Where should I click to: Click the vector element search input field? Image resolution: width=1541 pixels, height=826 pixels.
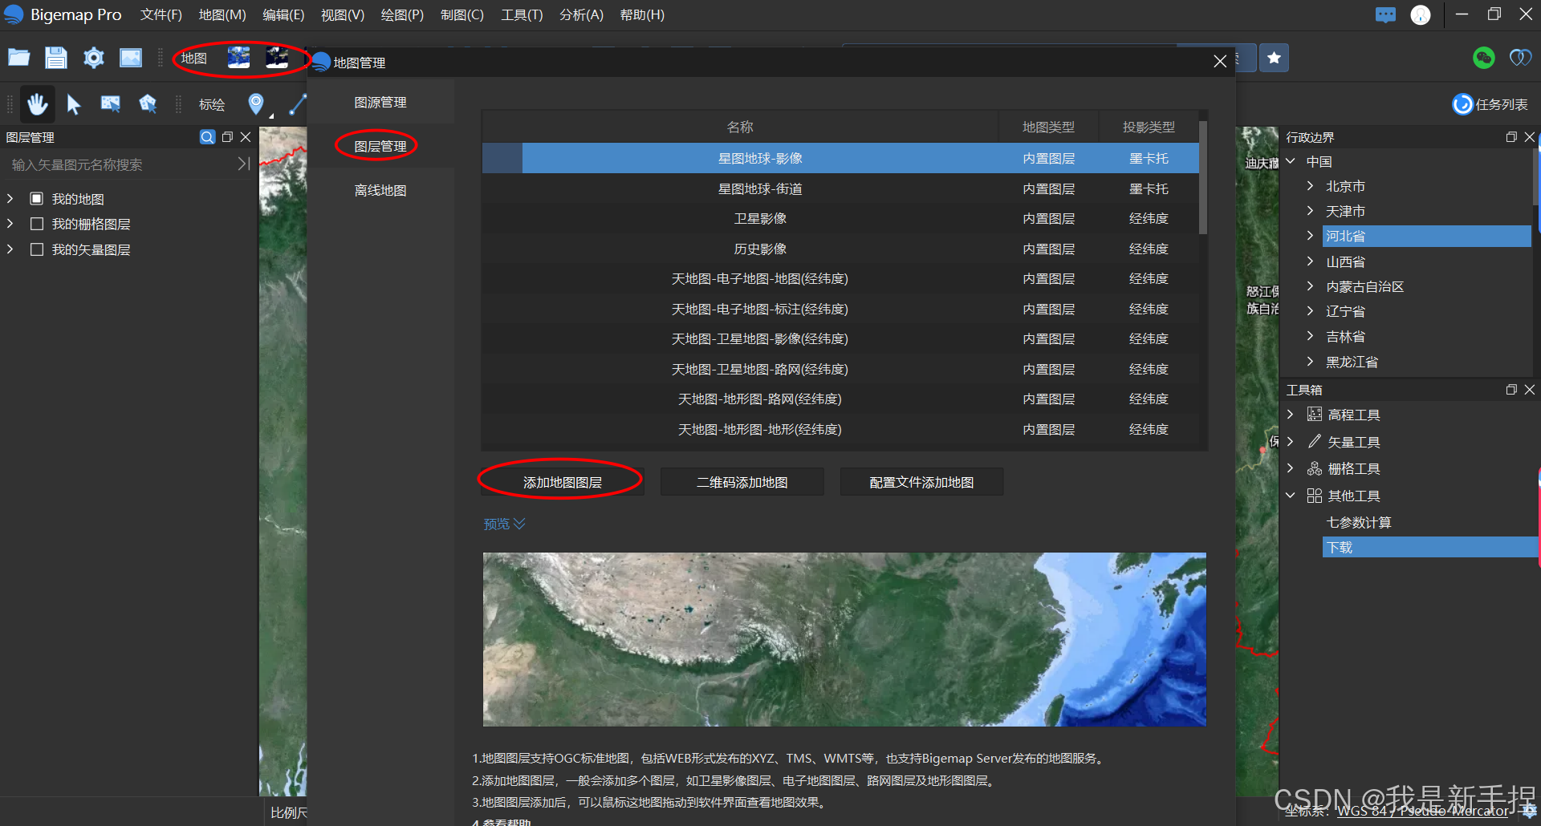[120, 164]
